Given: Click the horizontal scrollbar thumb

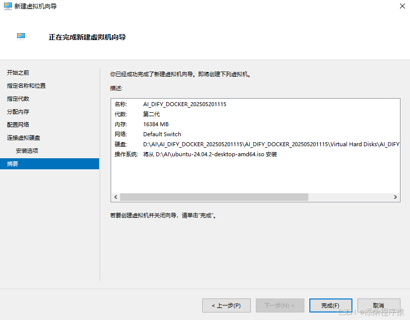Looking at the screenshot, I should click(x=214, y=197).
